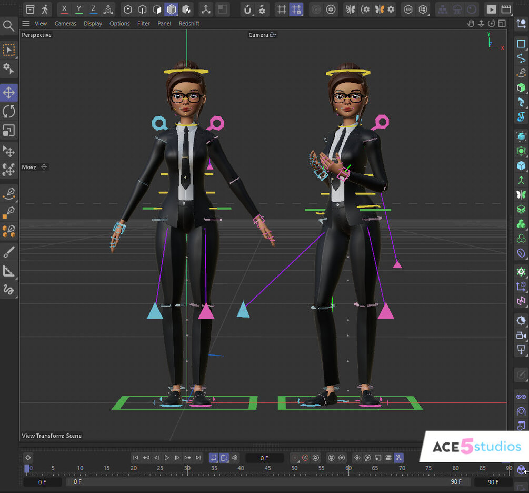Choose the Live Selection tool
The height and width of the screenshot is (493, 529).
(9, 50)
